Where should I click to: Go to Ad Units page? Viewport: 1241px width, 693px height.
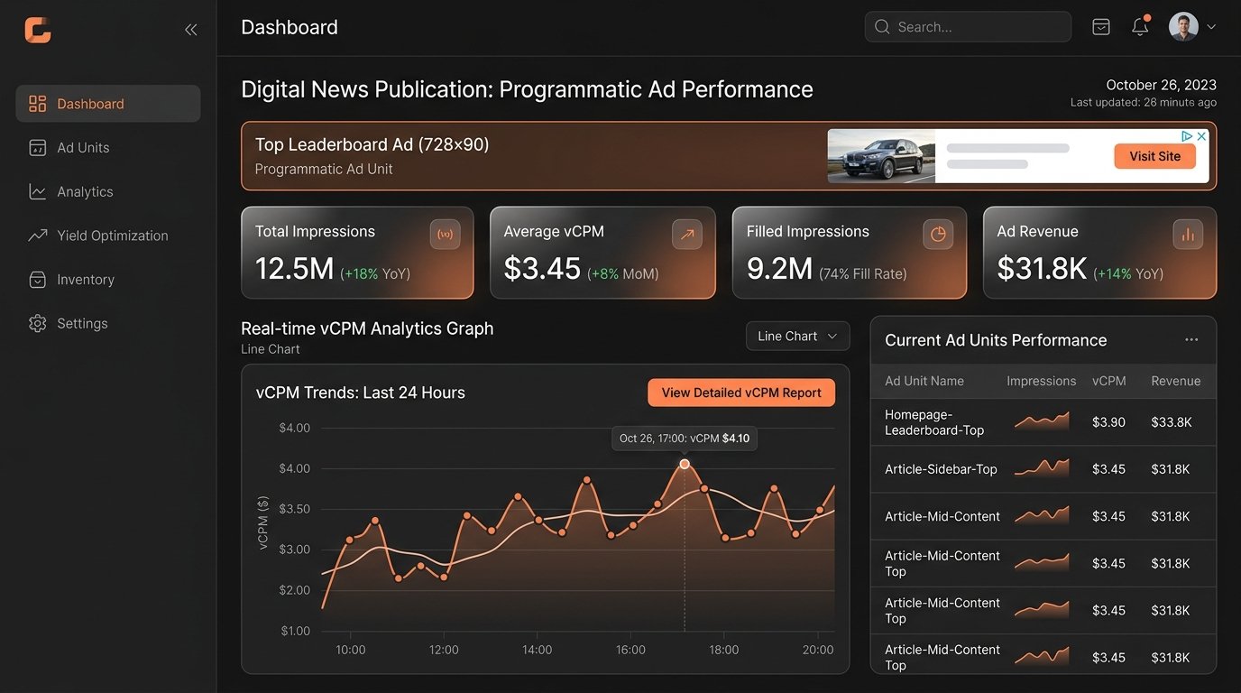[83, 148]
